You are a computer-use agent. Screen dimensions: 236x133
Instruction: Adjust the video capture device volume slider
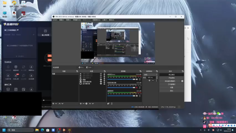[x=121, y=87]
